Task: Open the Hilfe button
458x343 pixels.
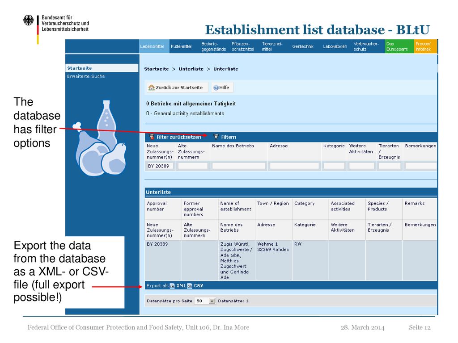Action: click(222, 88)
